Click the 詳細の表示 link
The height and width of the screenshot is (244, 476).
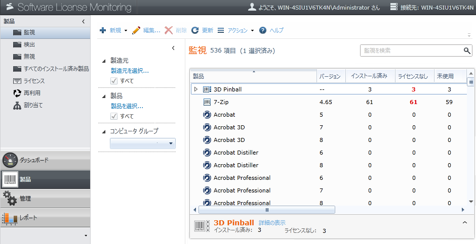click(272, 223)
